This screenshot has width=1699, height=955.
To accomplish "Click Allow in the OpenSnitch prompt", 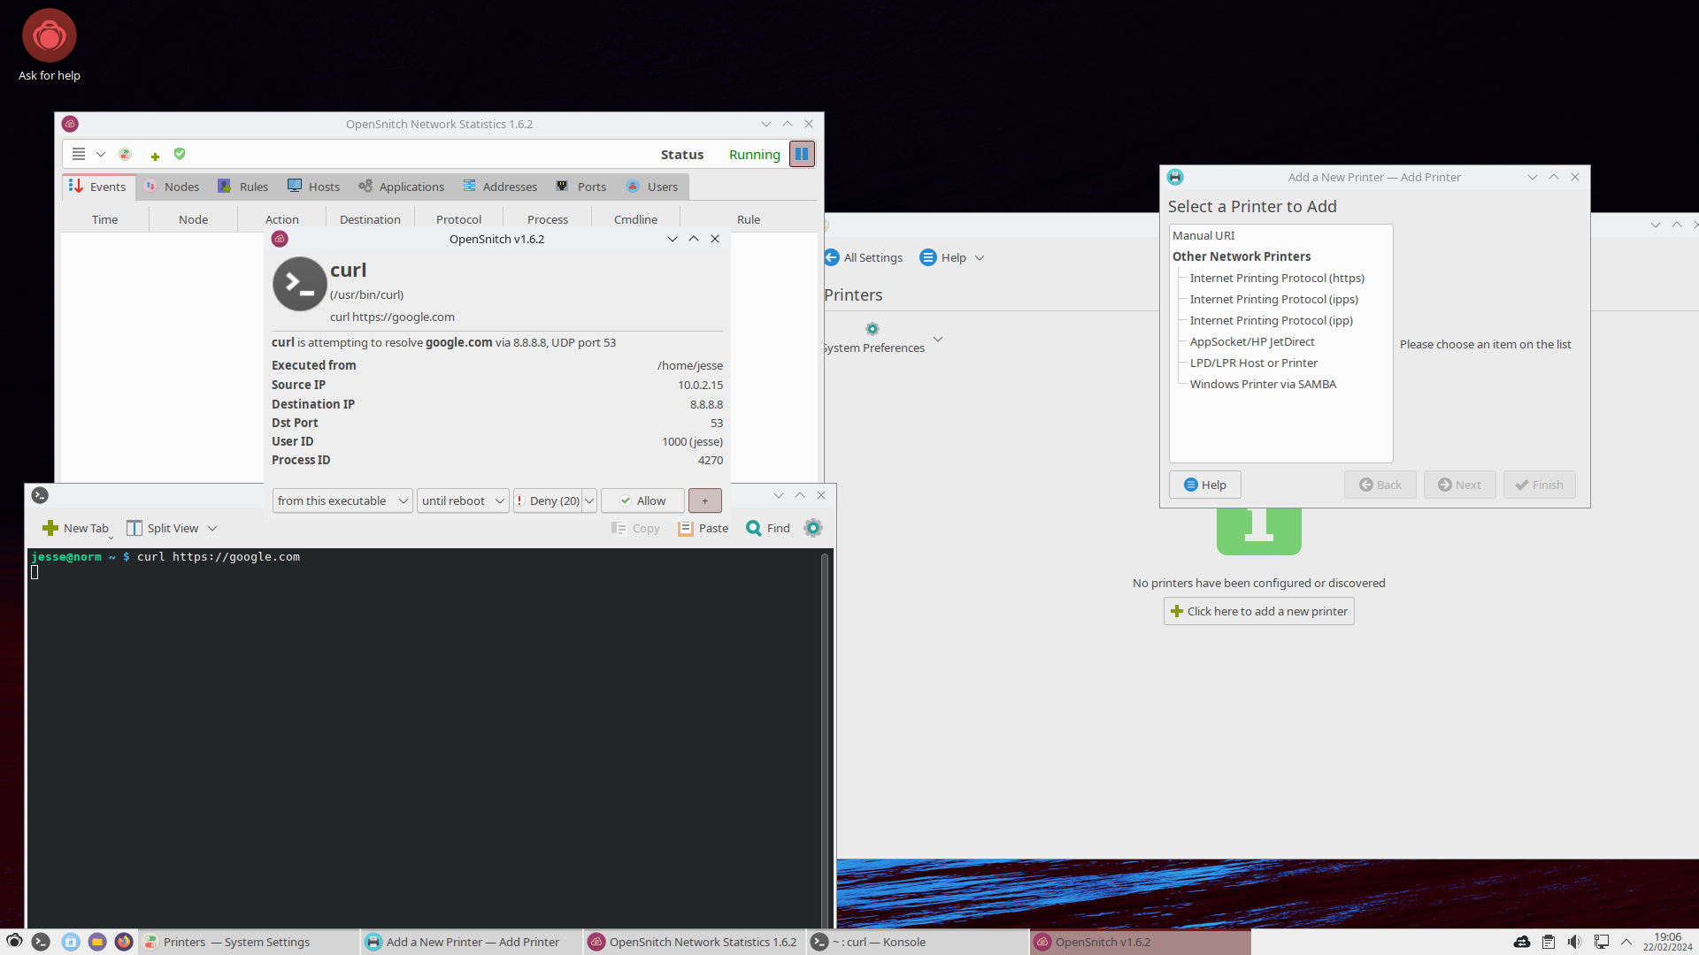I will (x=642, y=500).
